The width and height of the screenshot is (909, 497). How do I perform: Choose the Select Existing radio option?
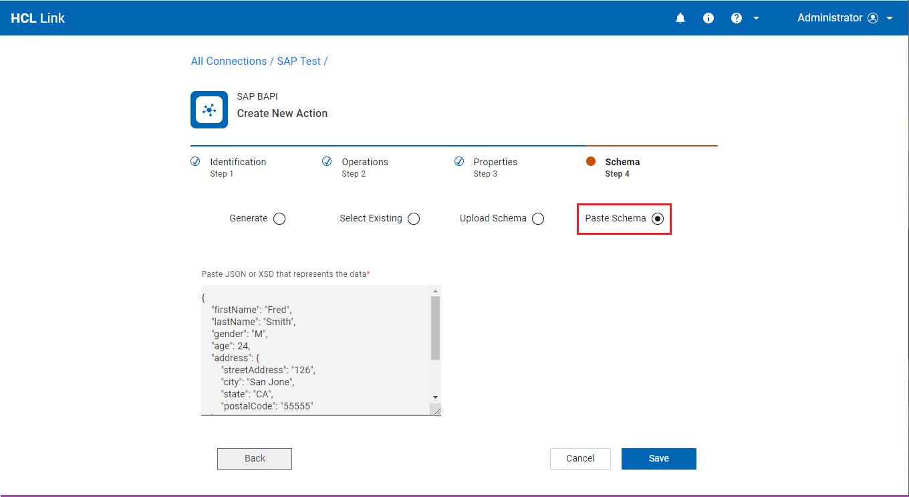[x=414, y=219]
